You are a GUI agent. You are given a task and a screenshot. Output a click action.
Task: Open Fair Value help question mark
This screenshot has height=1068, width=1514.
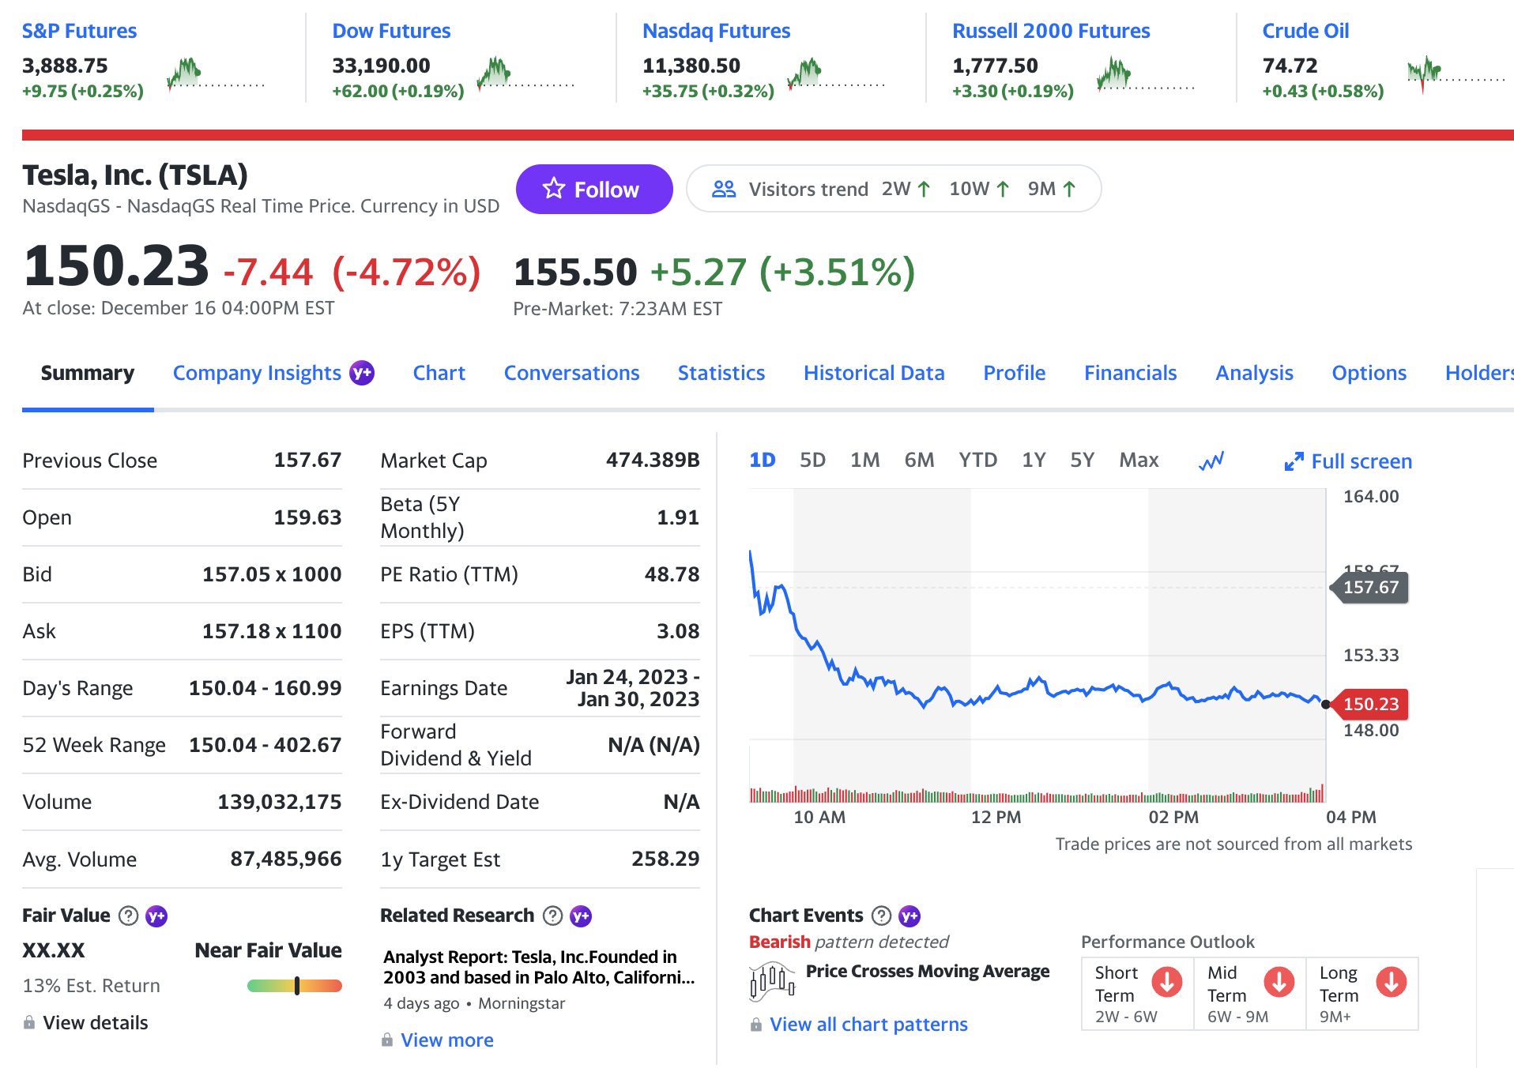click(128, 916)
